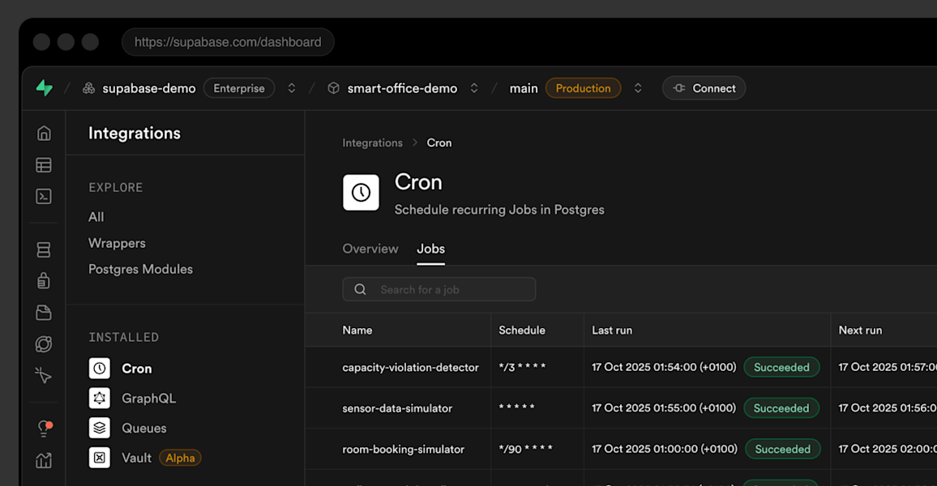The width and height of the screenshot is (937, 486).
Task: Open the Authentication lock icon
Action: pyautogui.click(x=44, y=281)
